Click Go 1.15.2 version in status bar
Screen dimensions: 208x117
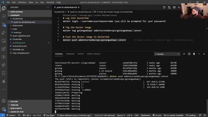[37, 115]
